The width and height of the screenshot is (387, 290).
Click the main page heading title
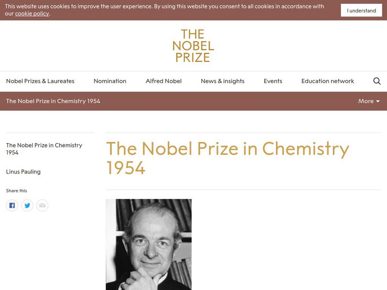point(227,158)
